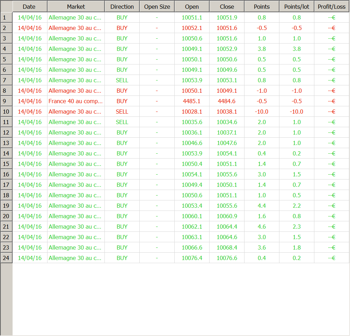Select row header number 10
Screen dimensions: 350x336
click(x=6, y=112)
